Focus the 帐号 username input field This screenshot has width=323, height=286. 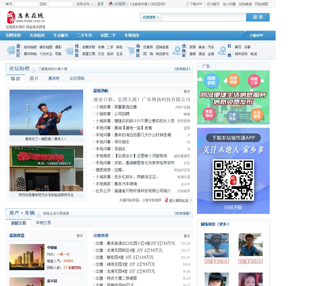coord(26,4)
